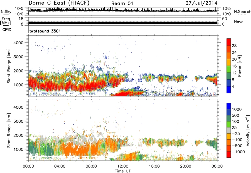Image resolution: width=251 pixels, height=173 pixels.
Task: Click the '3000' range tick of velocity panel
Action: coord(19,121)
